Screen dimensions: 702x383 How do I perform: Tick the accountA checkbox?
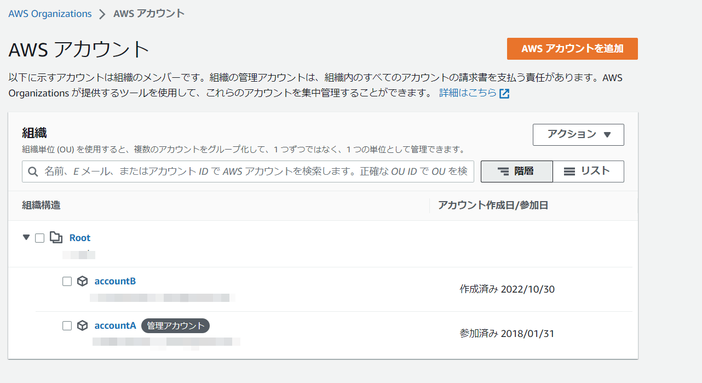point(67,326)
